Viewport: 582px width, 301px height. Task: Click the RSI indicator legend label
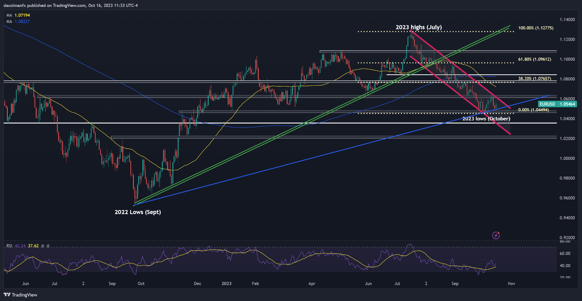(x=9, y=245)
